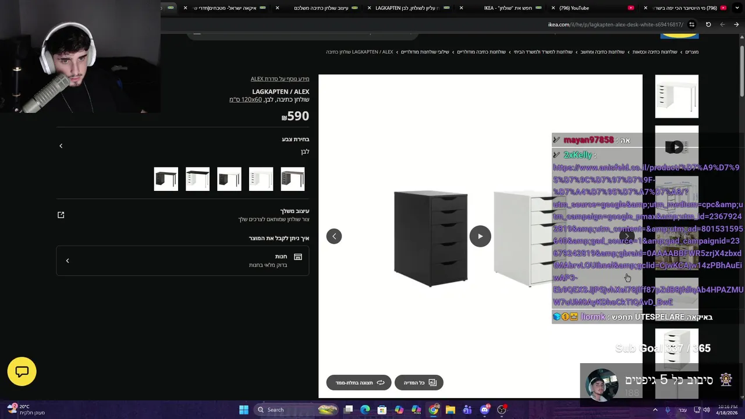The width and height of the screenshot is (745, 419).
Task: Open the Windows Start menu
Action: click(x=244, y=410)
